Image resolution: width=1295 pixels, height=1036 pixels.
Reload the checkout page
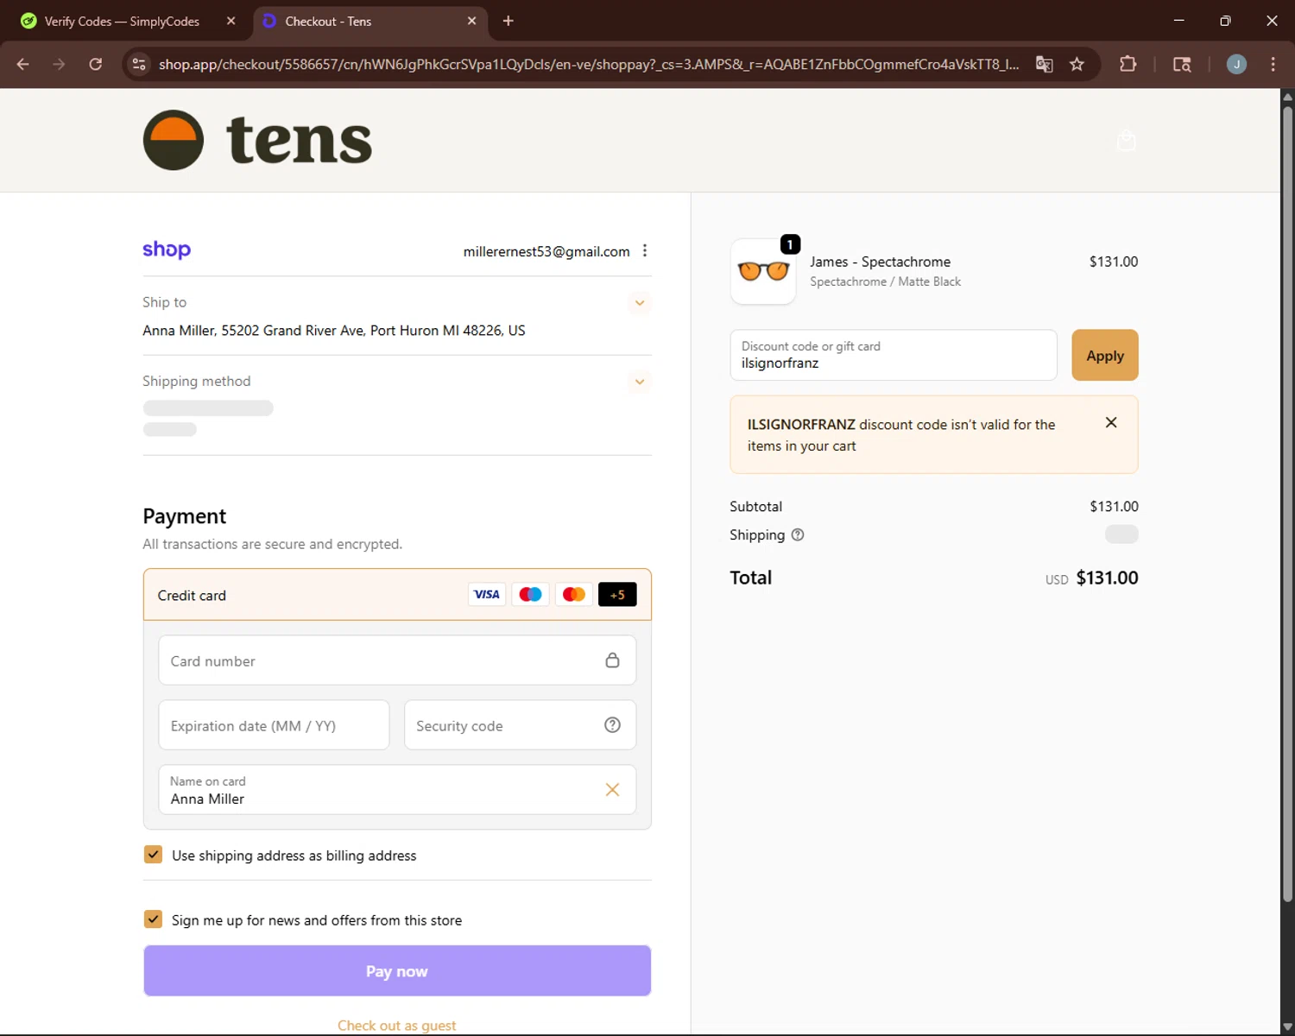coord(96,64)
